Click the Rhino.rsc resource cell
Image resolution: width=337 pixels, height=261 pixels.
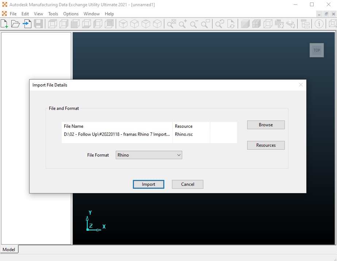point(184,134)
